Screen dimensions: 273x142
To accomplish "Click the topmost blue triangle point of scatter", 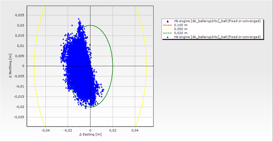I will [x=79, y=19].
